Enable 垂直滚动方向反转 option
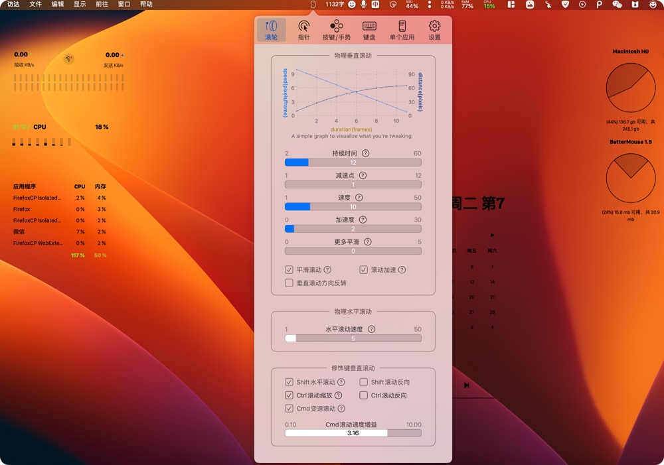The image size is (664, 465). pos(289,283)
